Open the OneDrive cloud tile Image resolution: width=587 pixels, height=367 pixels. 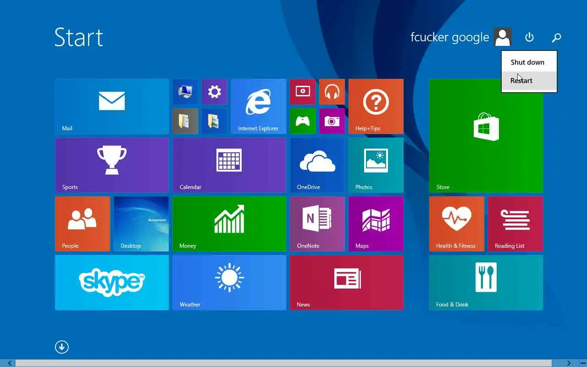[317, 165]
